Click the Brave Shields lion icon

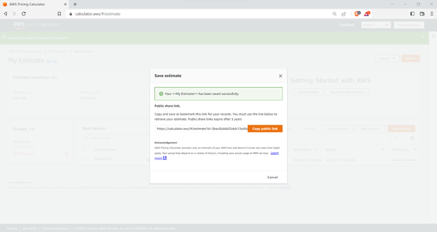coord(357,14)
